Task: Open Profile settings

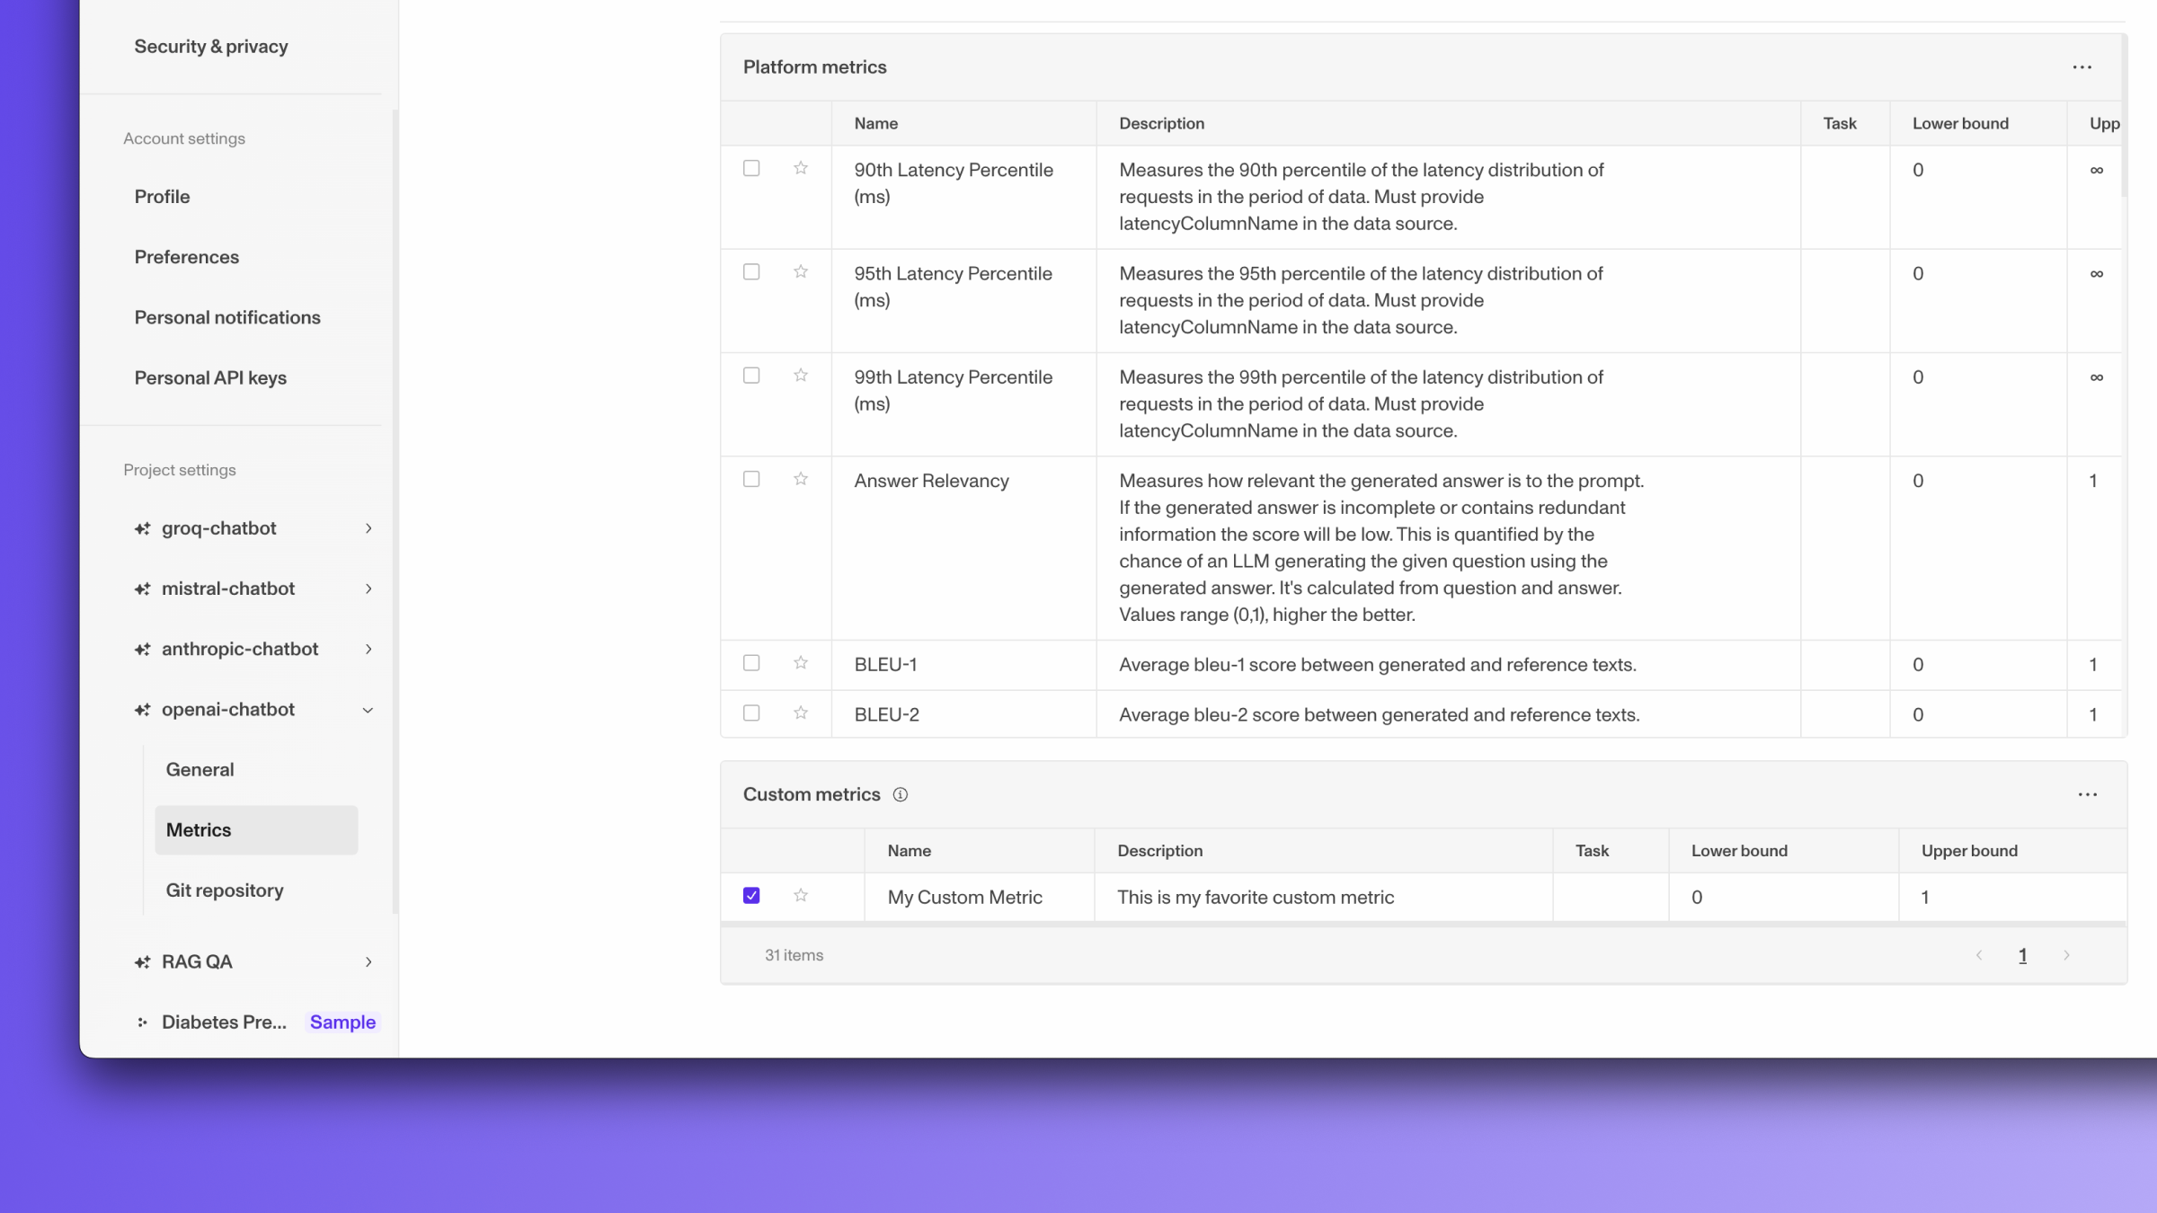Action: (x=162, y=197)
